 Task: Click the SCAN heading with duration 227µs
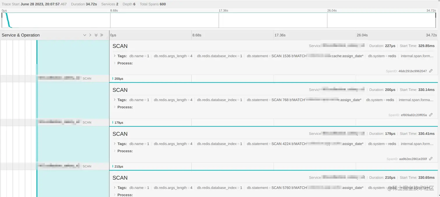click(120, 46)
